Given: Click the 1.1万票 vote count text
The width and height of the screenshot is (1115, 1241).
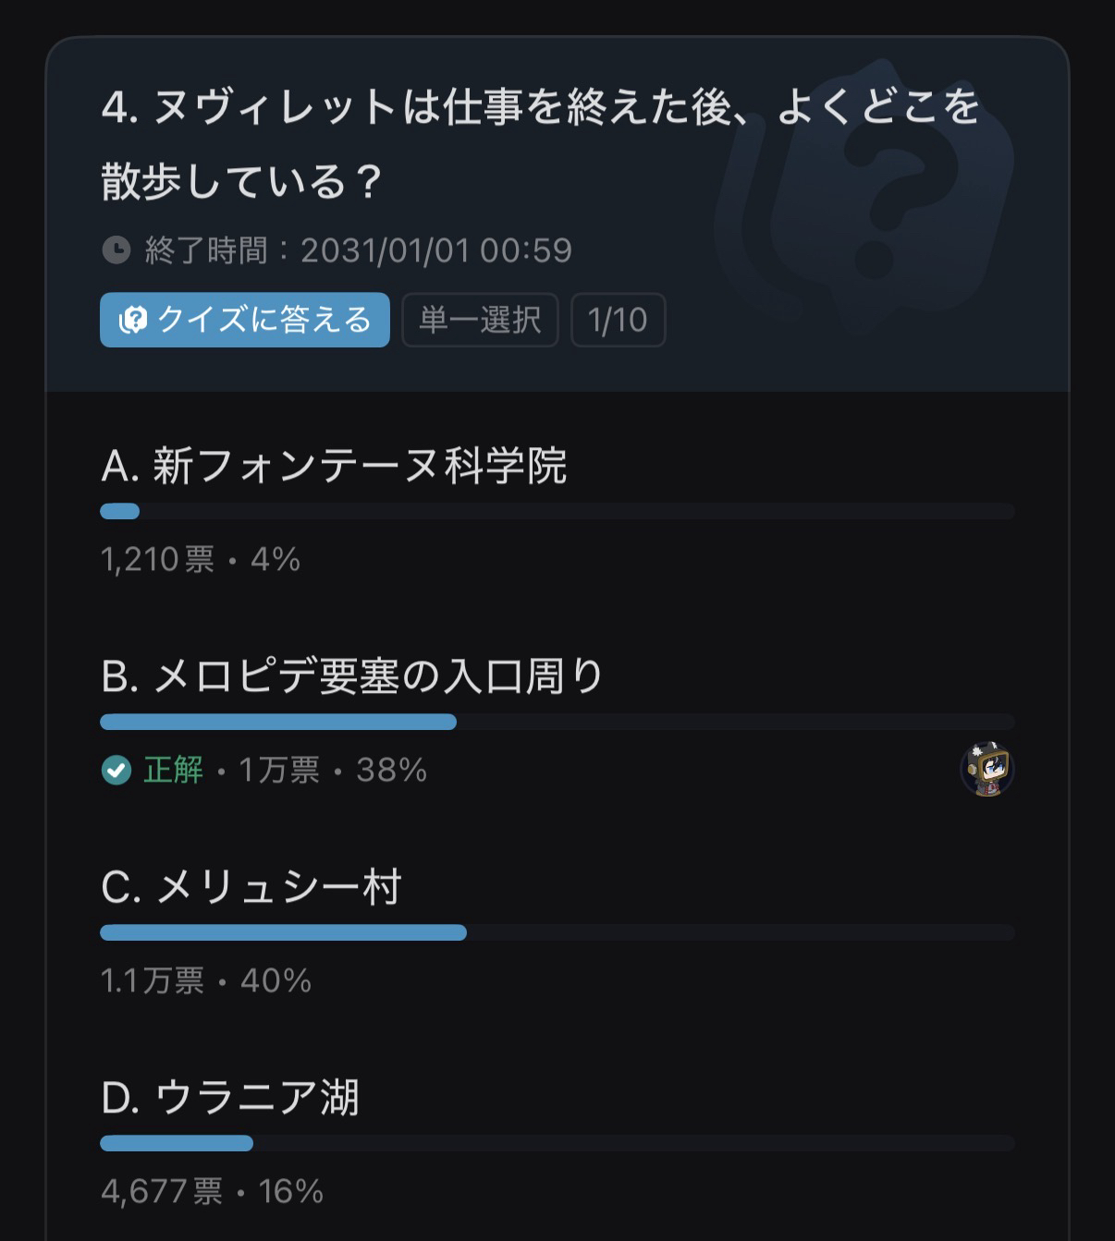Looking at the screenshot, I should point(153,980).
